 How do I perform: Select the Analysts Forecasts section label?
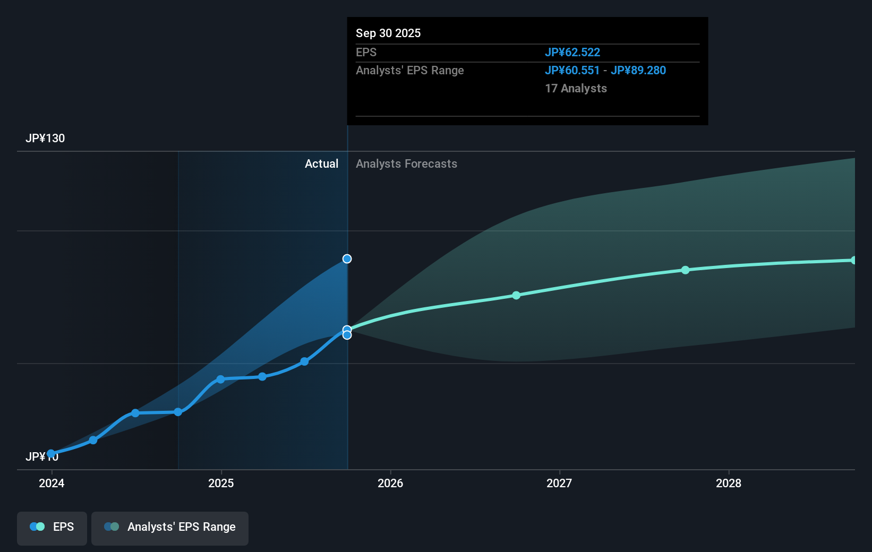(406, 163)
